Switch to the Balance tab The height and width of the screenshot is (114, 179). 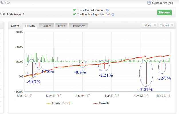pos(46,26)
